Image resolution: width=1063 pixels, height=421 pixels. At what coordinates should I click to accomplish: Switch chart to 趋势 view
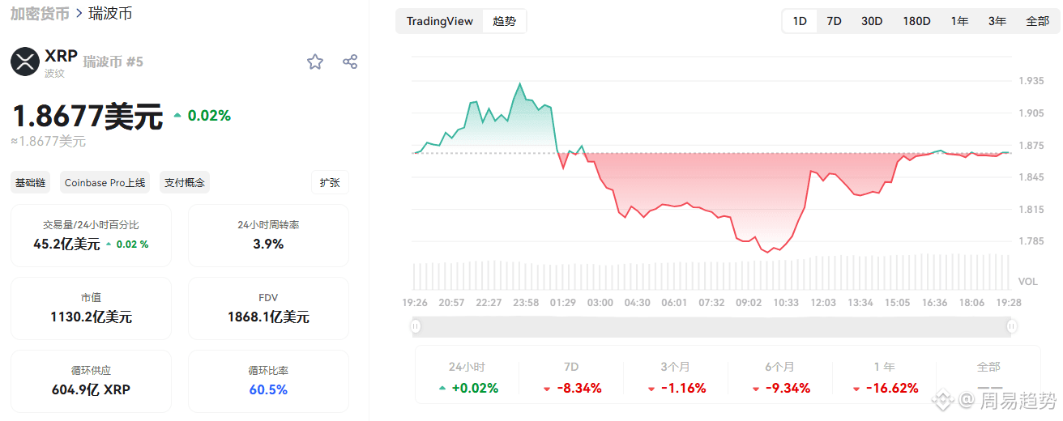tap(504, 21)
